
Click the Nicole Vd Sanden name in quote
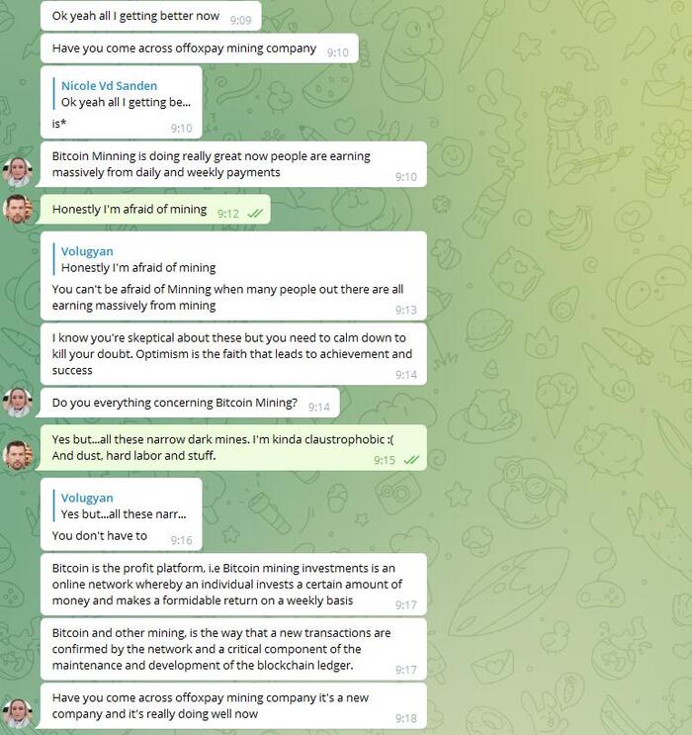coord(109,86)
